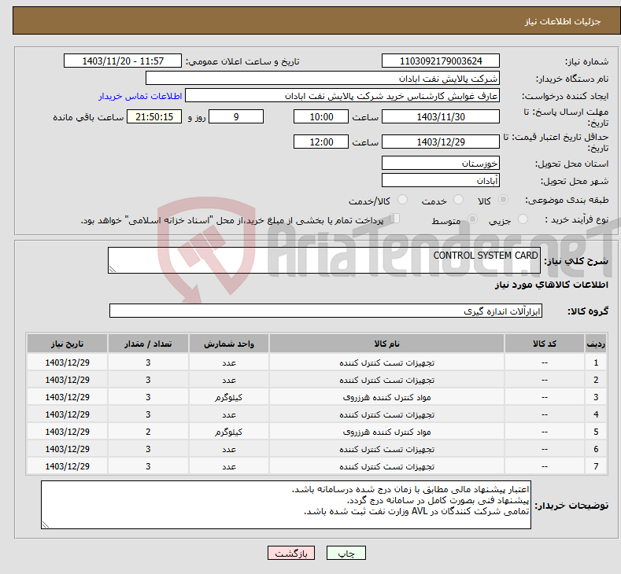
Task: Click the remaining time field 21:50:15
Action: [x=154, y=116]
